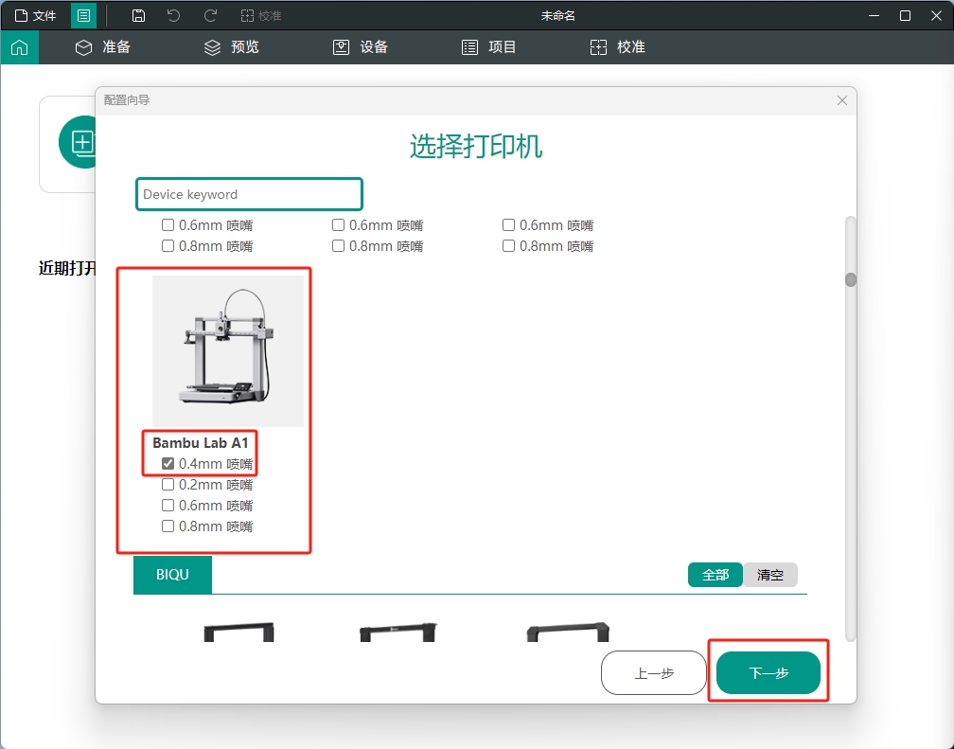
Task: Check Bambu Lab A1 0.8mm 喷嘴 option
Action: tap(168, 526)
